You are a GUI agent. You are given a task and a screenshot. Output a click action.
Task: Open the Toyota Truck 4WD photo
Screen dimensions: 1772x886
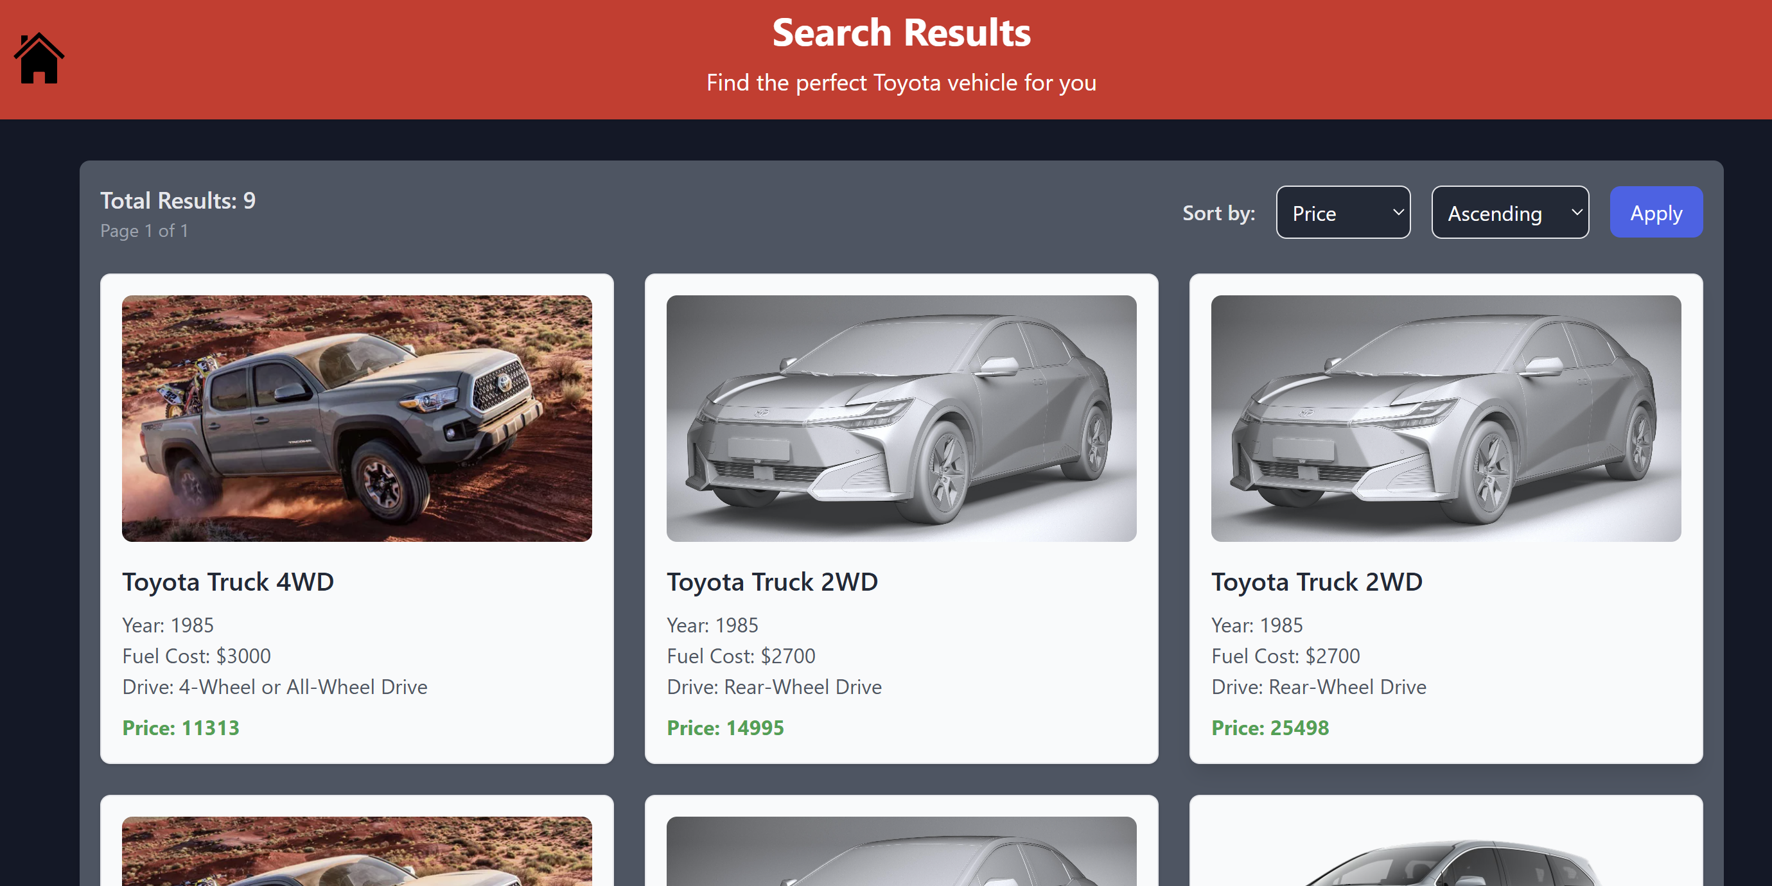[356, 418]
